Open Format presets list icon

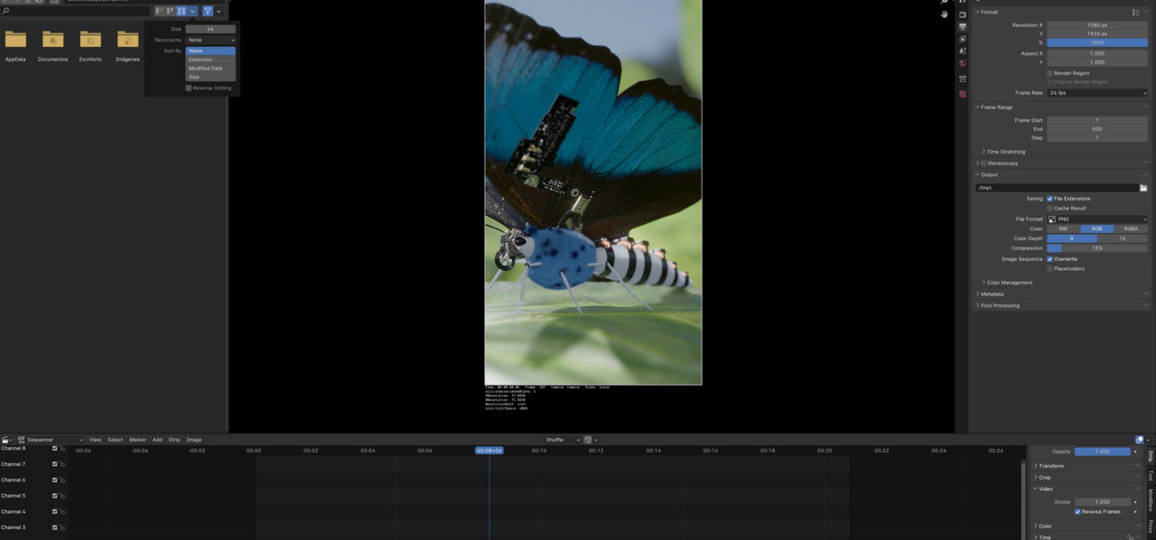(1135, 12)
